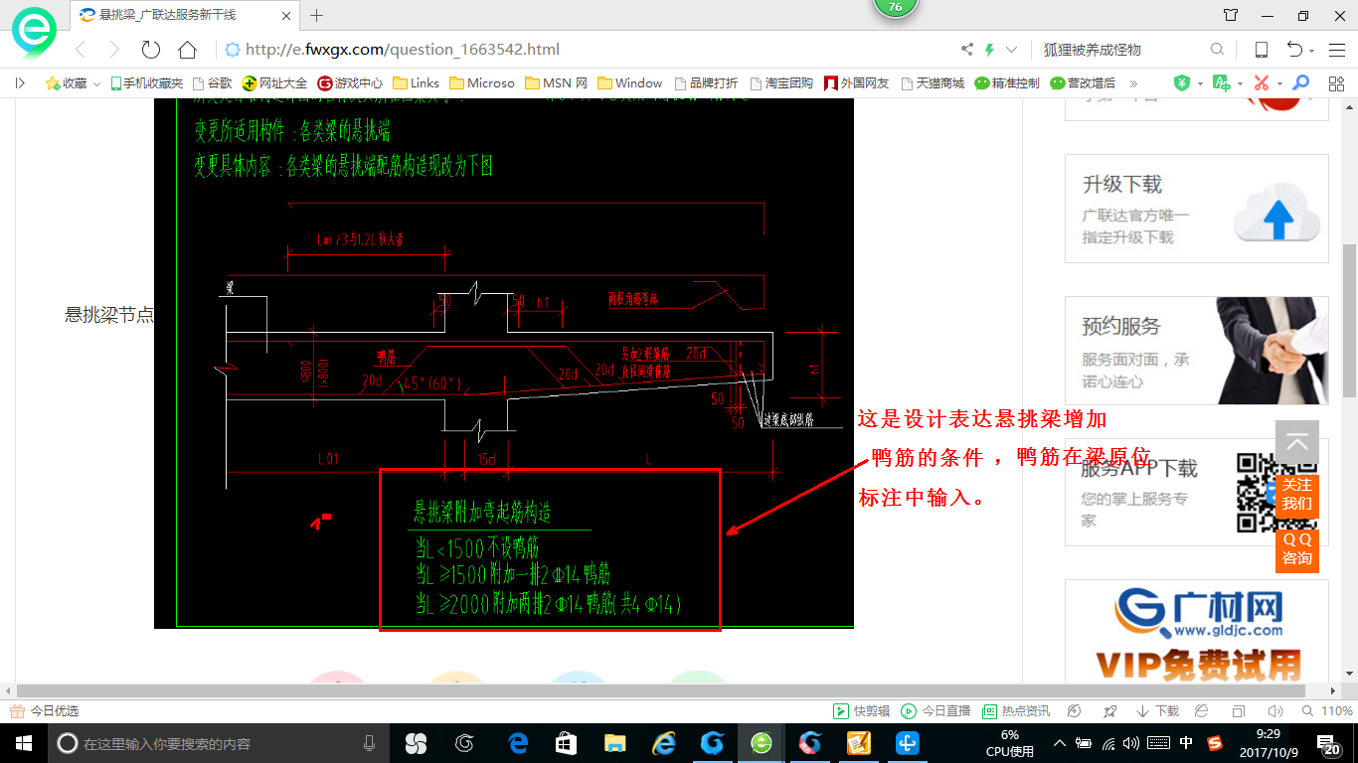
Task: Click the 110% zoom level control
Action: 1327,711
